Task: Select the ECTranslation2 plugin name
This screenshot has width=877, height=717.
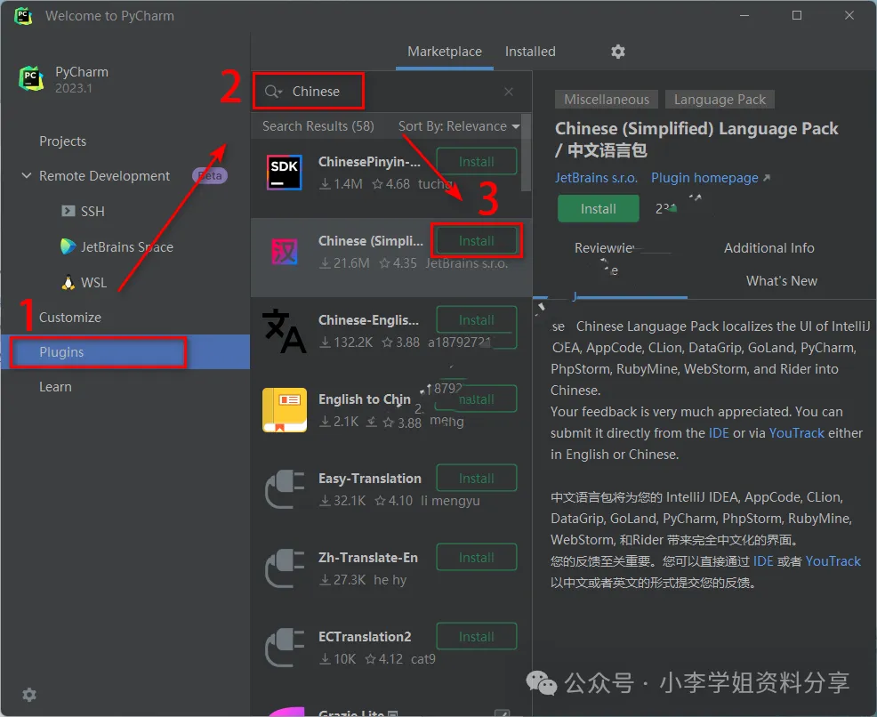Action: [x=365, y=637]
